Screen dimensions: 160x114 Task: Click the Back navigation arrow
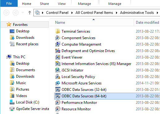(x=6, y=13)
